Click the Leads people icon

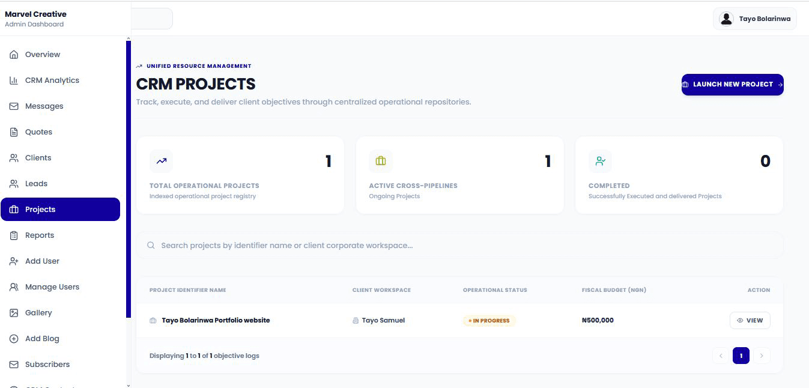click(14, 184)
